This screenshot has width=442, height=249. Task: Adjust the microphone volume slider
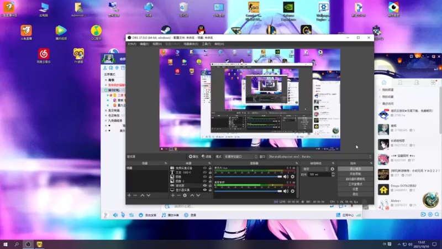(x=279, y=177)
